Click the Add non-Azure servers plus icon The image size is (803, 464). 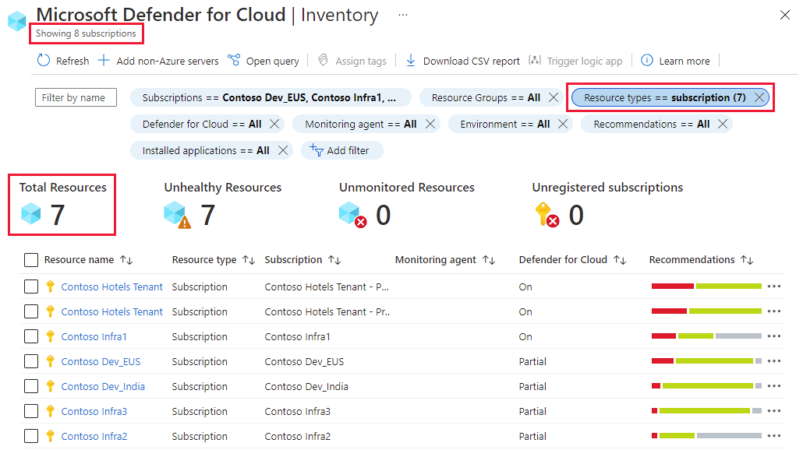[104, 61]
